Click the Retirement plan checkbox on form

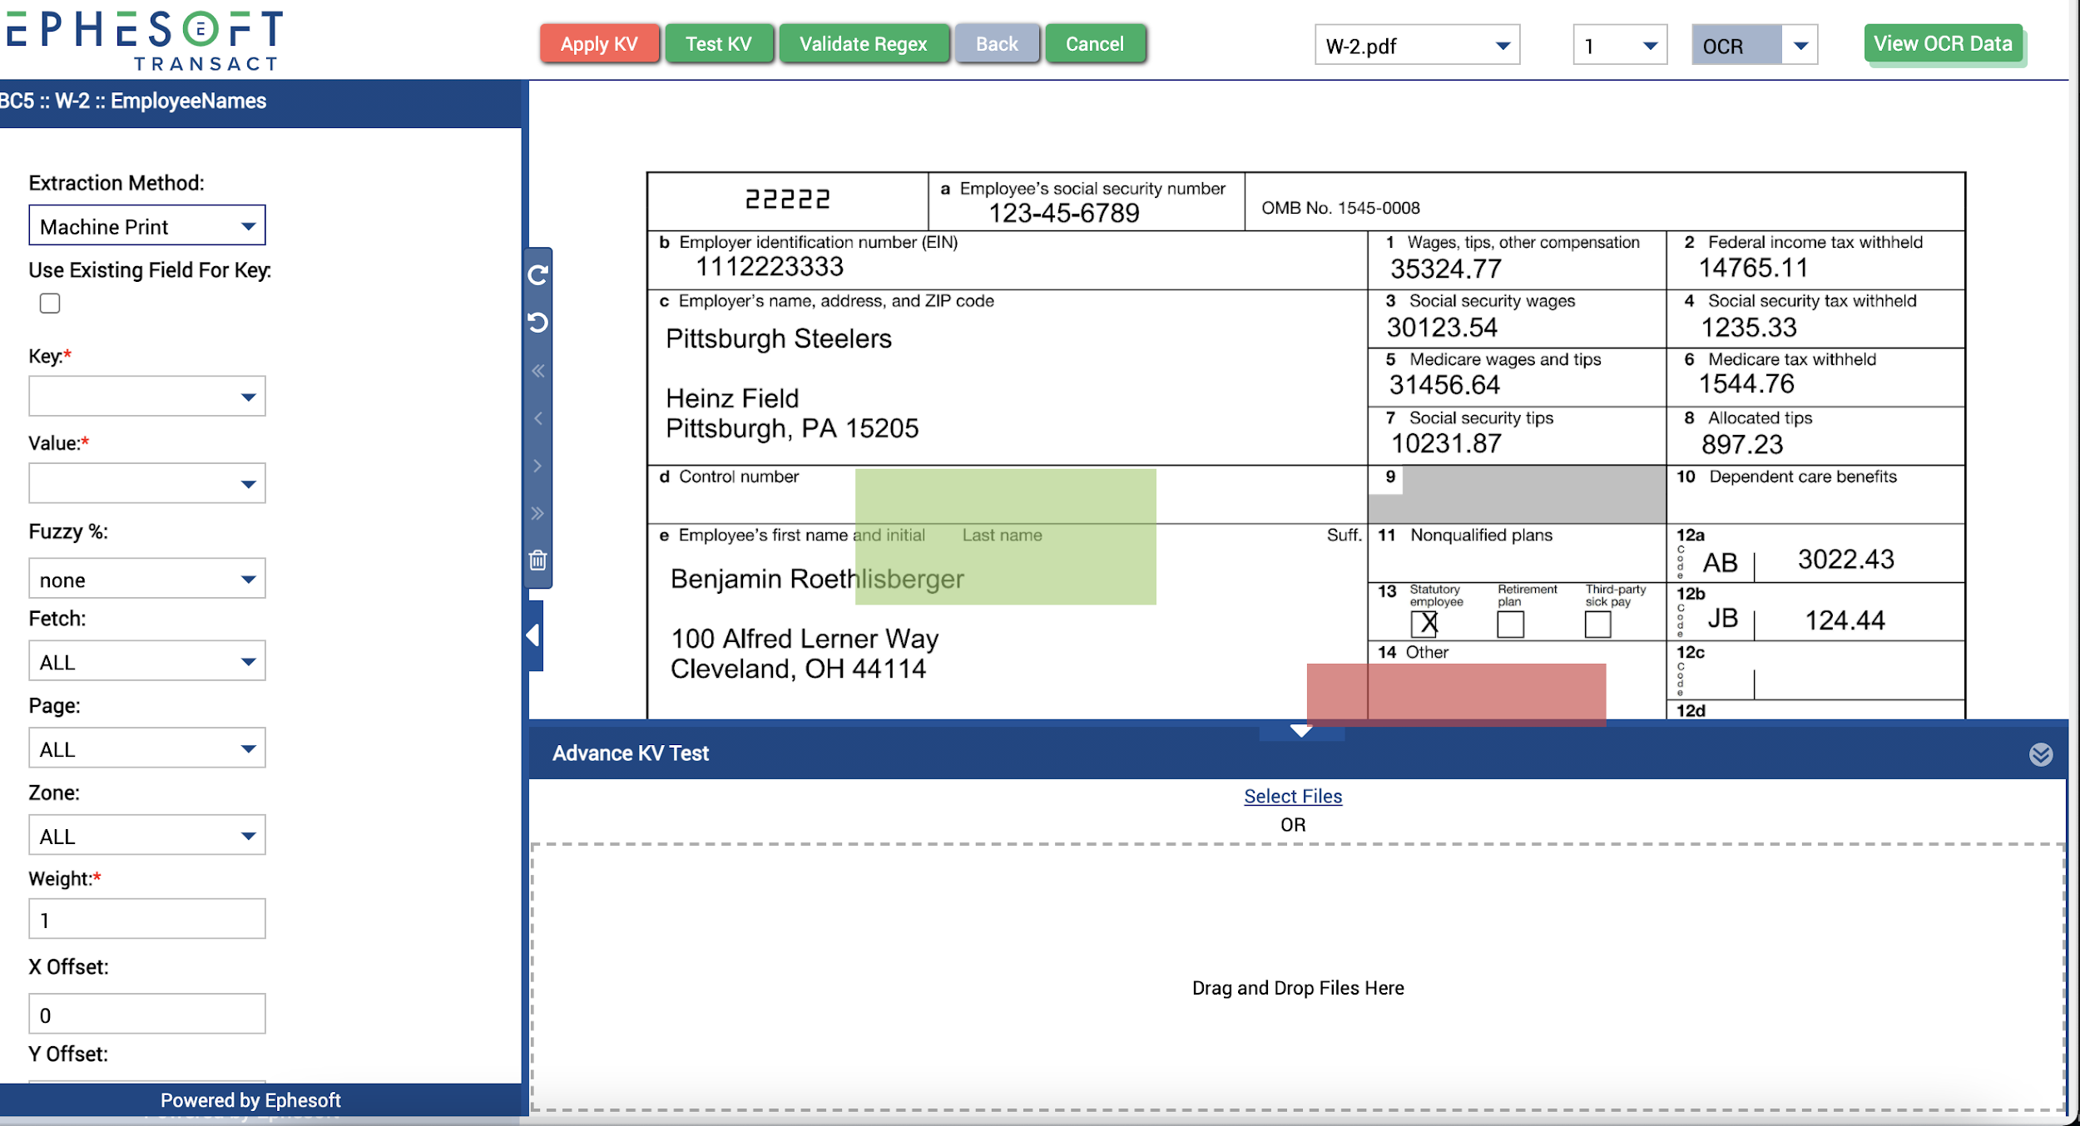(1510, 624)
